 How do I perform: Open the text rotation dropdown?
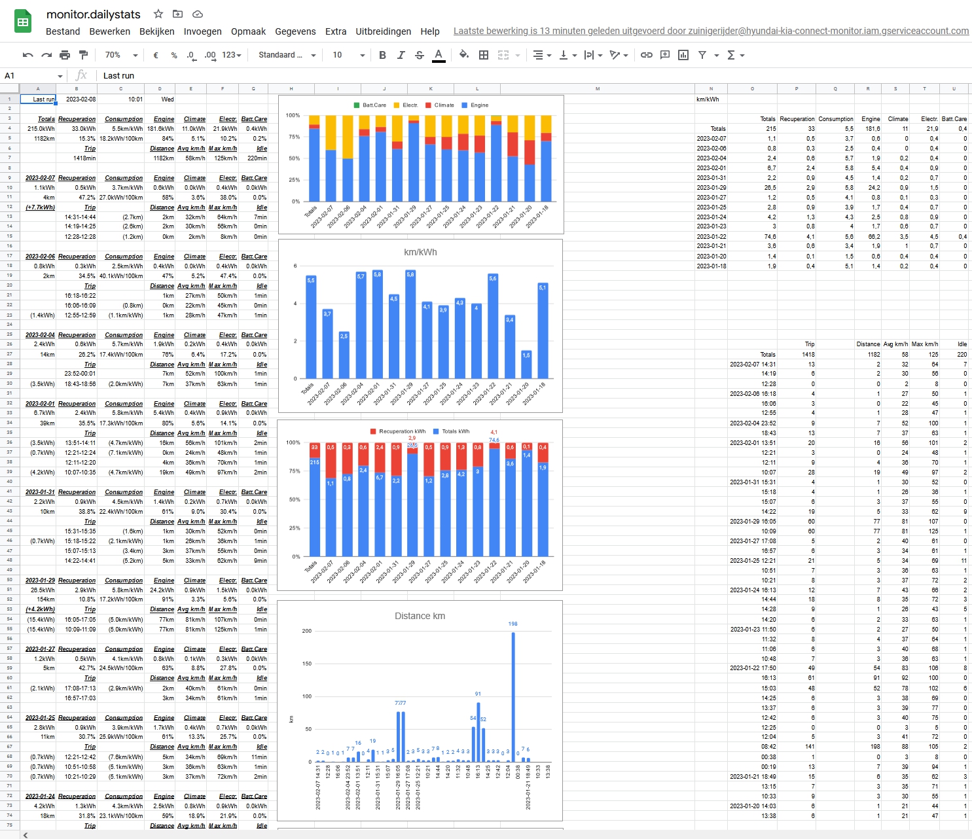(x=619, y=55)
